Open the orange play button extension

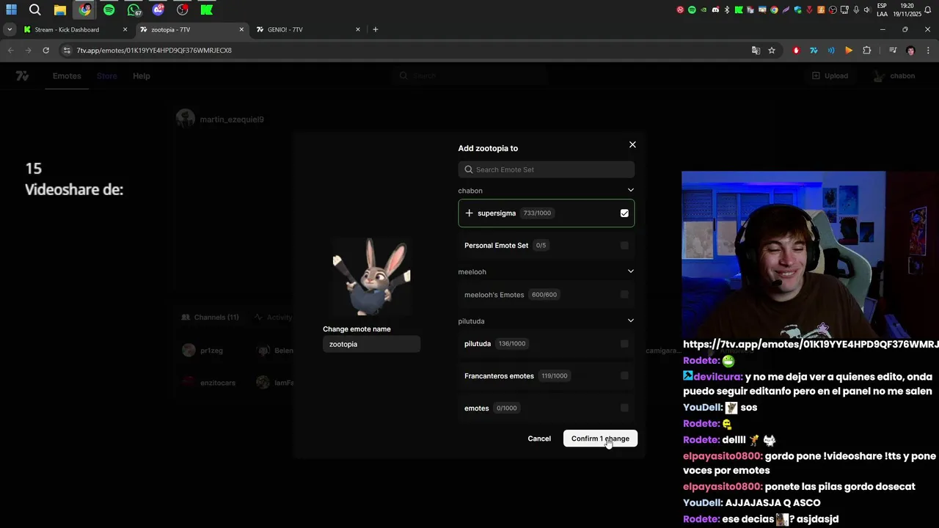click(849, 51)
